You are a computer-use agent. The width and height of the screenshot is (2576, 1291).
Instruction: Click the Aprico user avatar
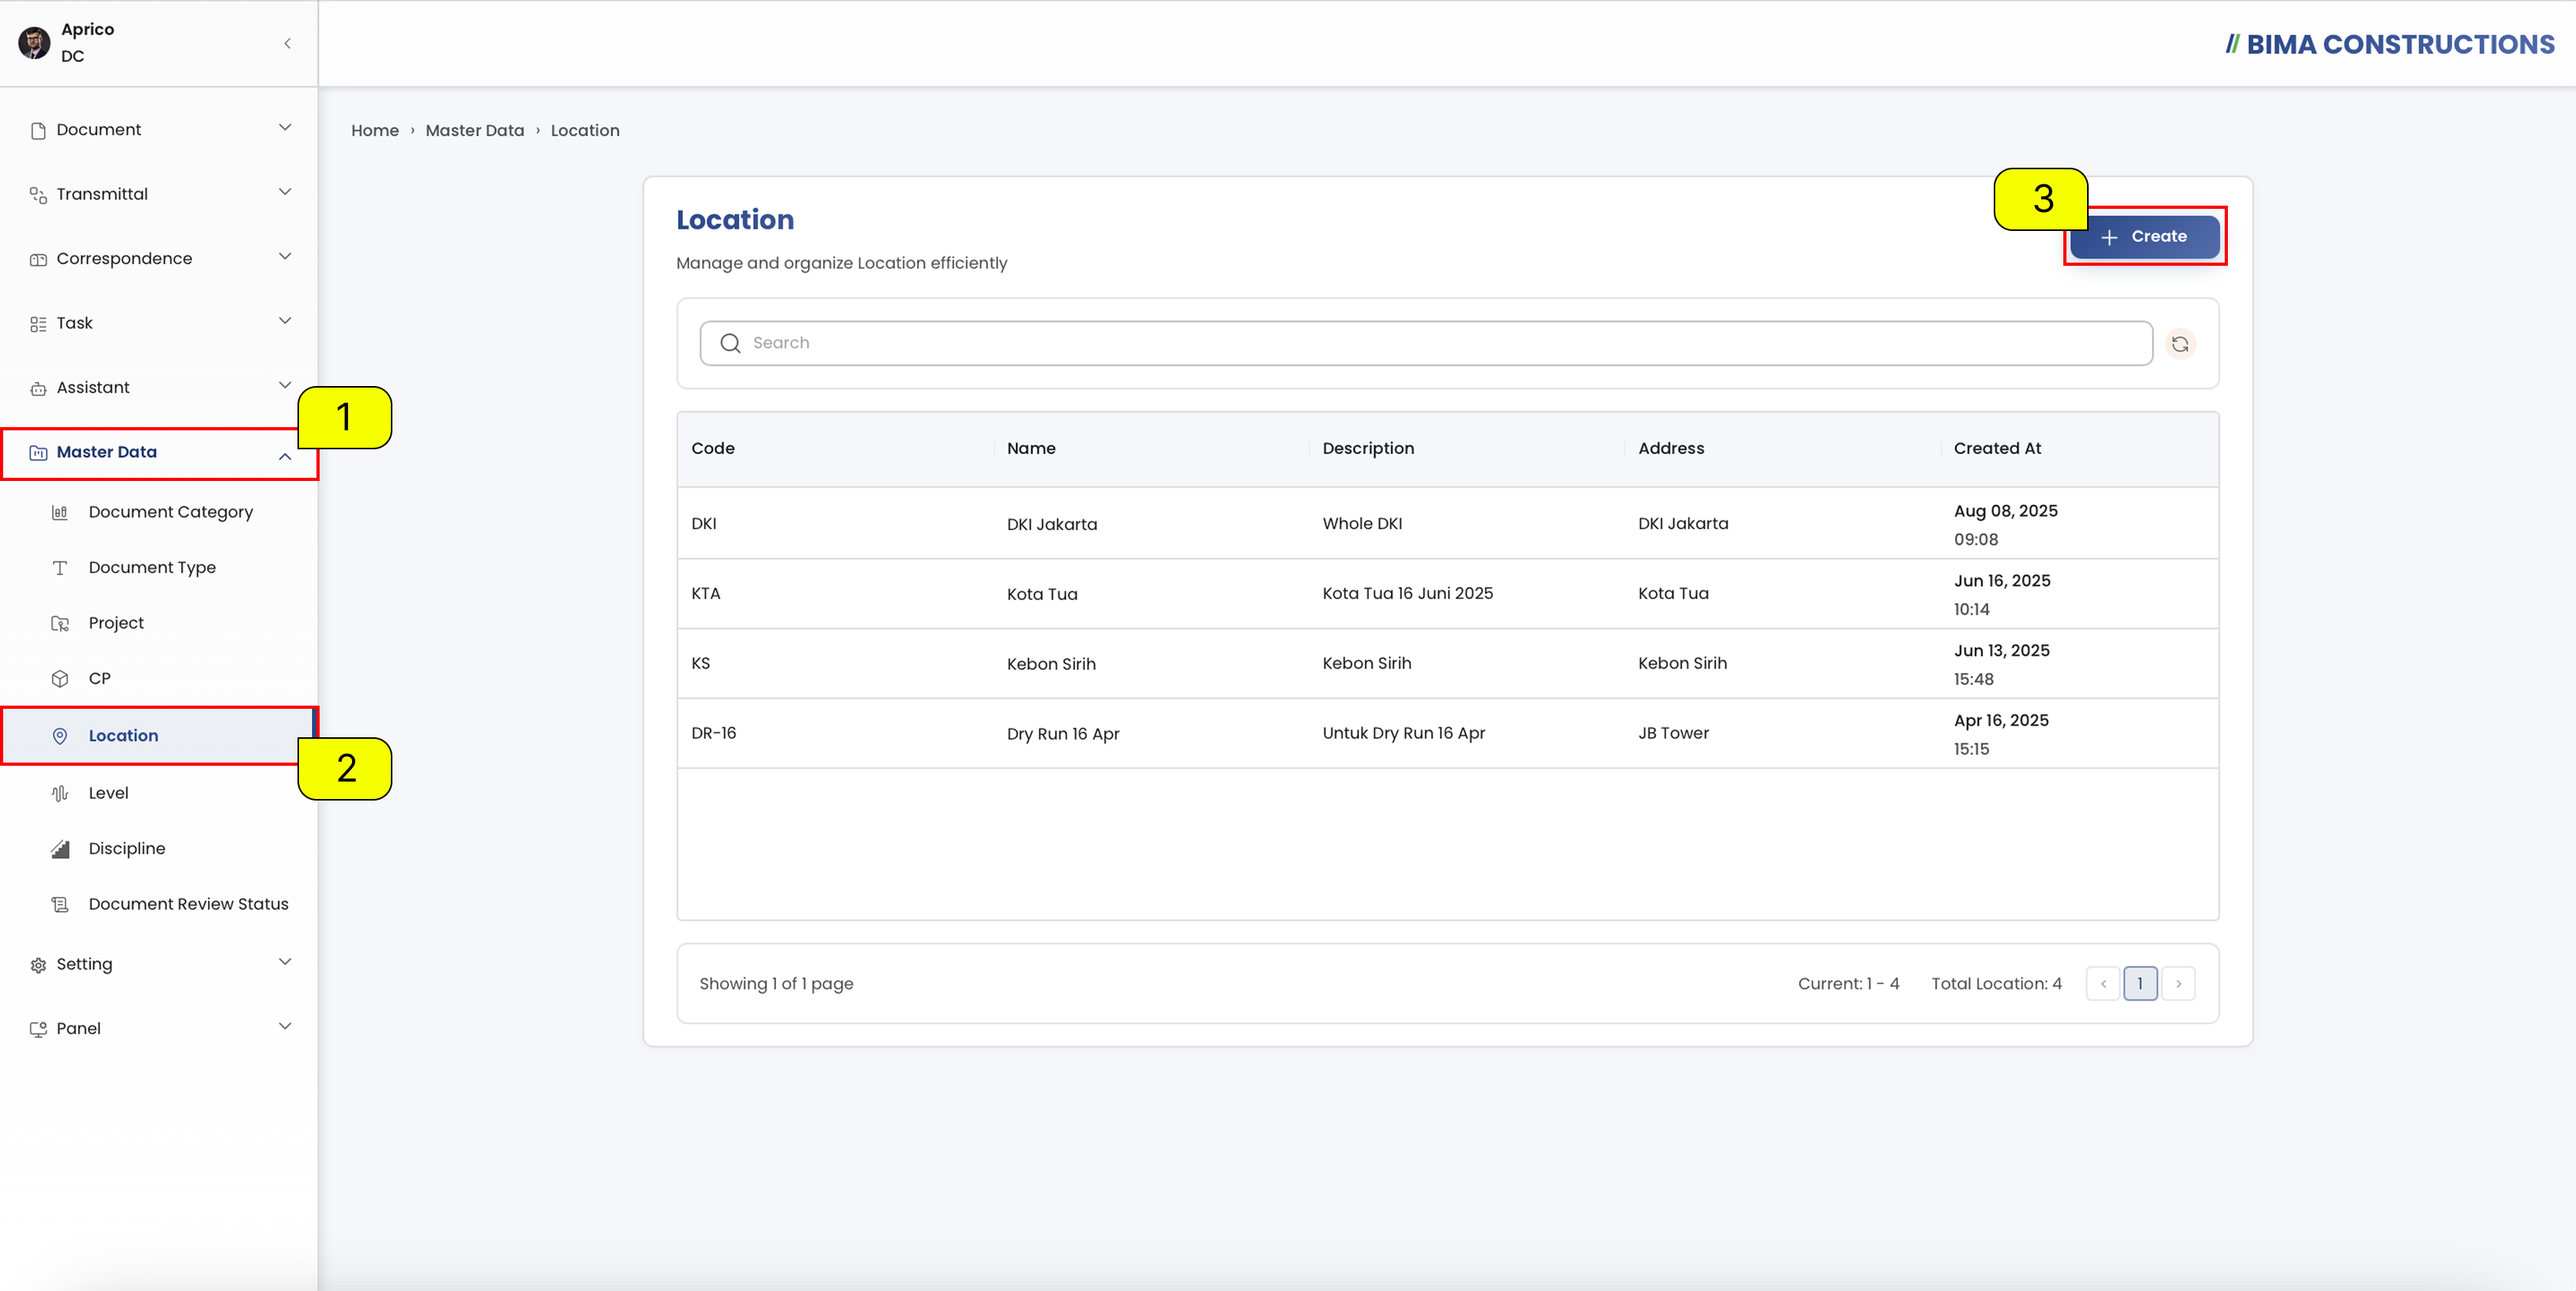34,43
